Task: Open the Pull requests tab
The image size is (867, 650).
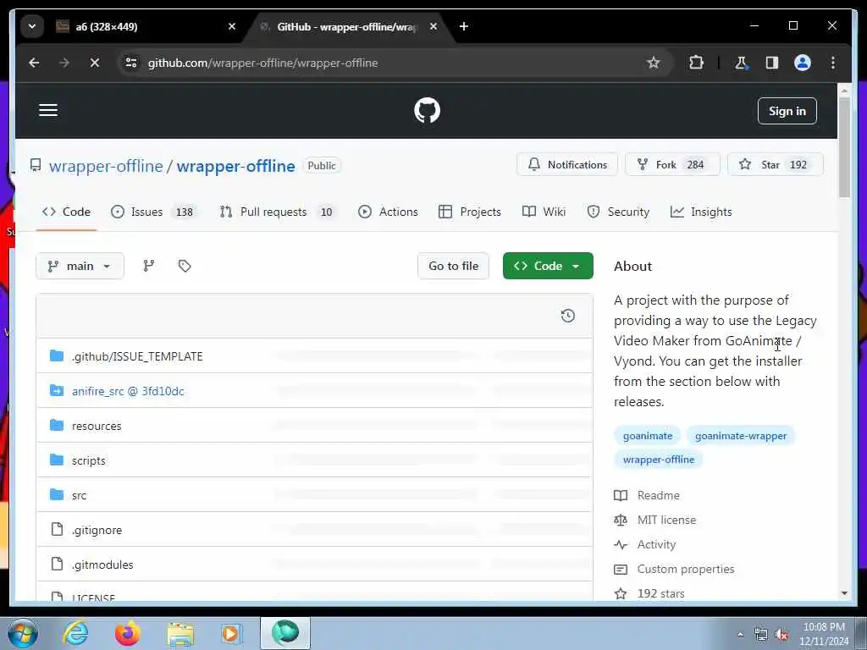Action: click(x=279, y=212)
